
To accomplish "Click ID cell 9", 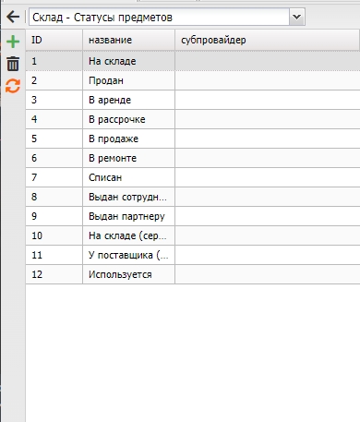I will pyautogui.click(x=54, y=216).
